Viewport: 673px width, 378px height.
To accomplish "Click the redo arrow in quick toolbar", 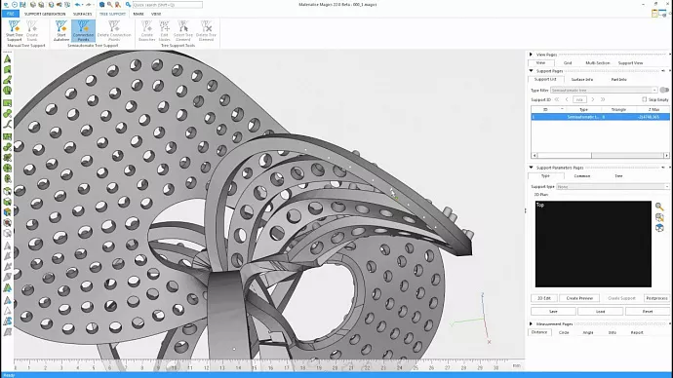I will [x=89, y=5].
